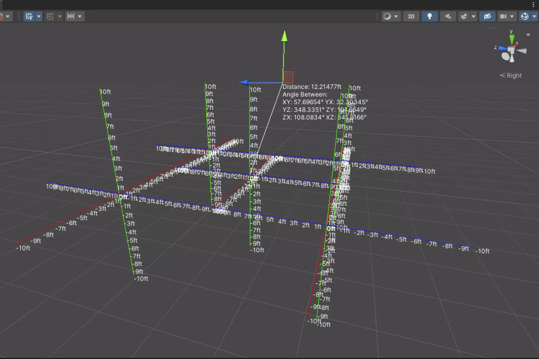Toggle scene lighting lightbulb
The width and height of the screenshot is (539, 359).
click(x=430, y=16)
